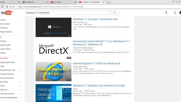Open TapL subscription channel
The image size is (181, 102).
point(2,66)
